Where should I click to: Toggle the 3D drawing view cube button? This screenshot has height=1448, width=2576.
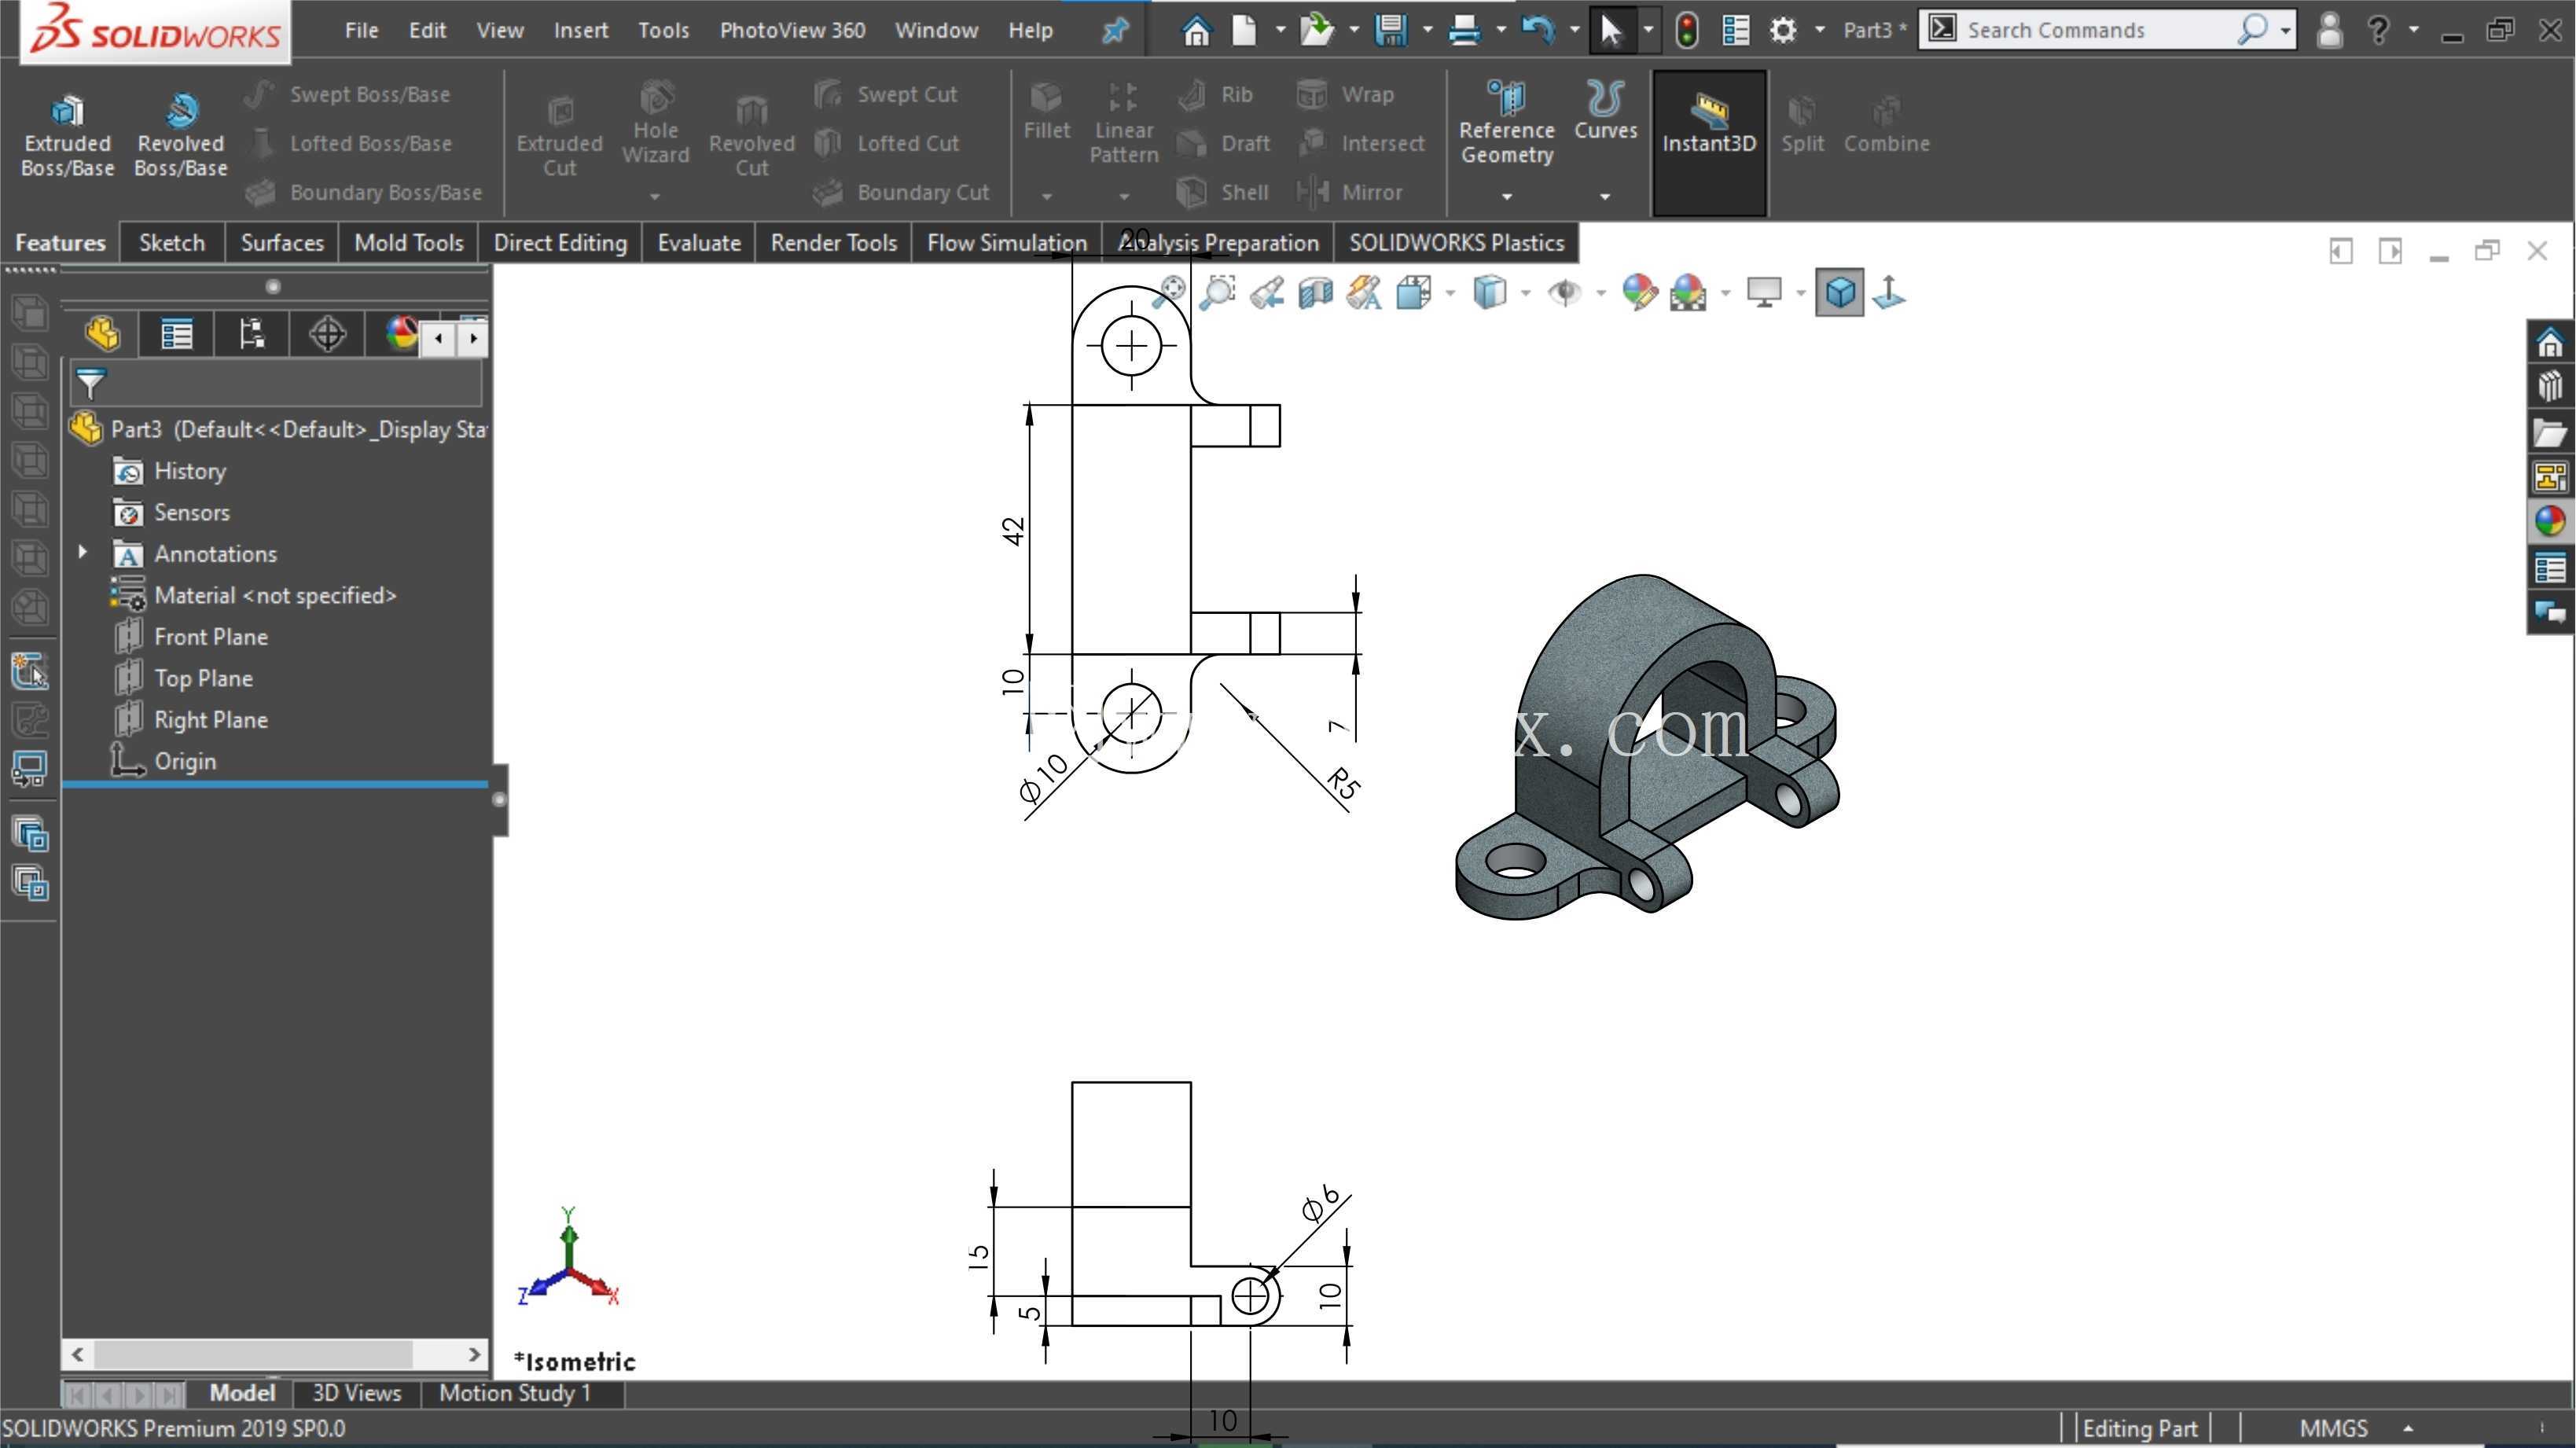point(1839,292)
